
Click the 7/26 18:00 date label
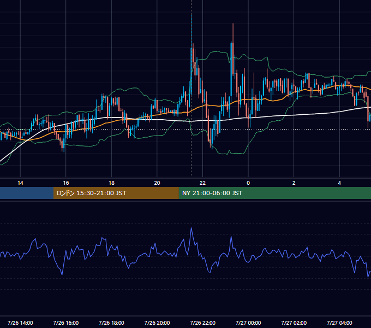111,323
